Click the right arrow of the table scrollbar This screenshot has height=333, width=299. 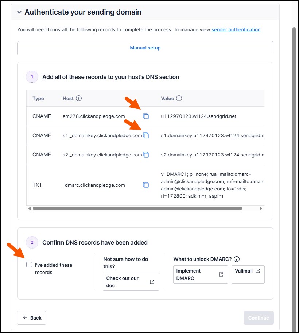click(x=261, y=209)
